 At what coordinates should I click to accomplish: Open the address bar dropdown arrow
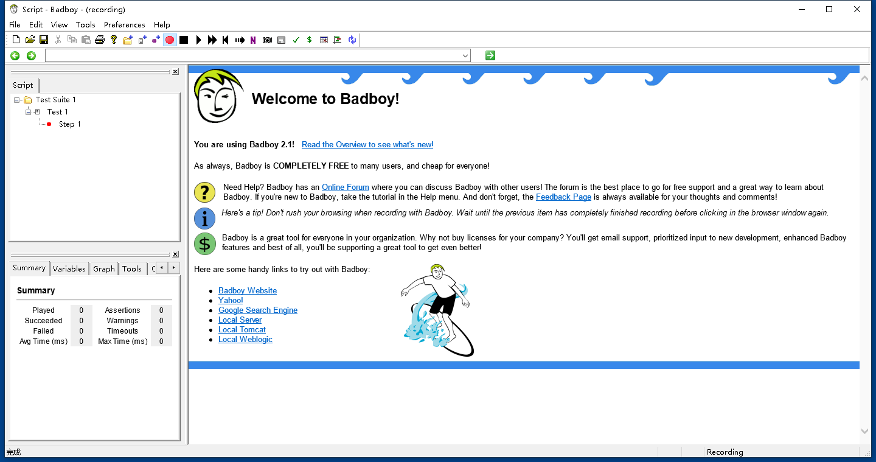click(x=465, y=56)
